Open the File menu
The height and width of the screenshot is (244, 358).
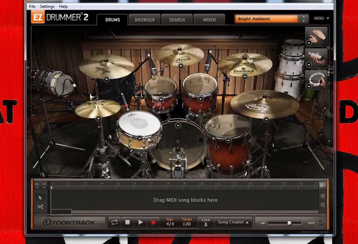pos(32,6)
